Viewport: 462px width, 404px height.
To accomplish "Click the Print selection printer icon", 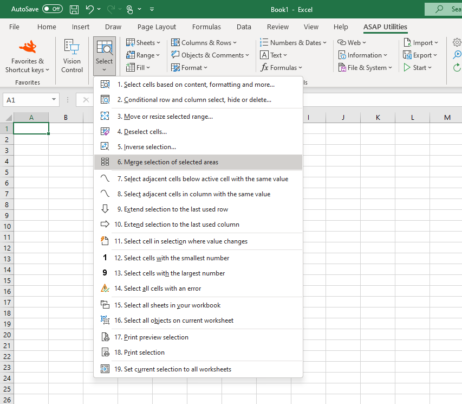I will coord(105,352).
